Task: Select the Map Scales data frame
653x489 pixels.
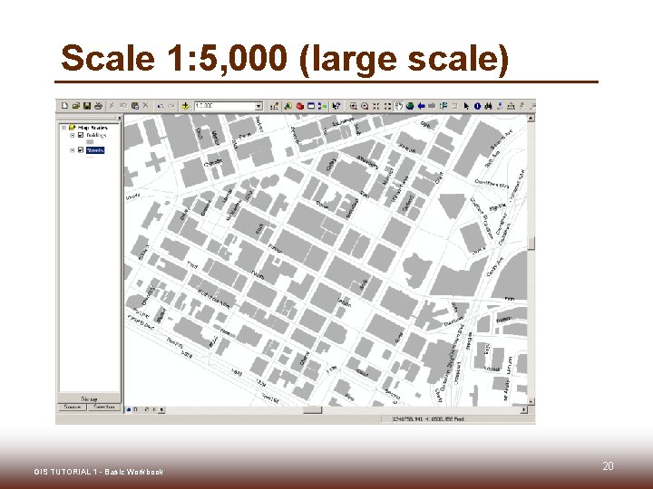Action: 93,128
